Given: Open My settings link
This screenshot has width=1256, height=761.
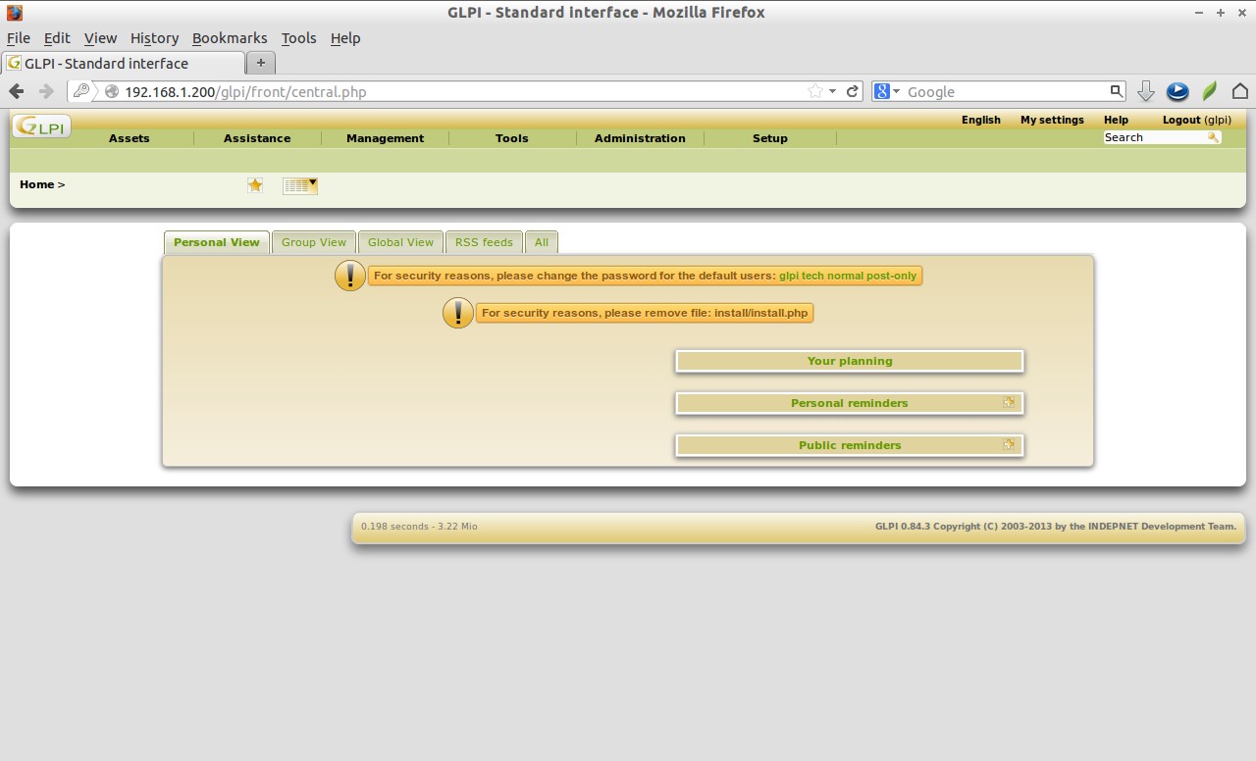Looking at the screenshot, I should [1052, 120].
